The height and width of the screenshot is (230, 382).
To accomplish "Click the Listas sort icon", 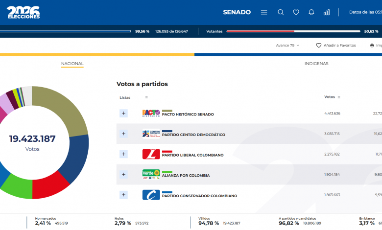I will (146, 97).
